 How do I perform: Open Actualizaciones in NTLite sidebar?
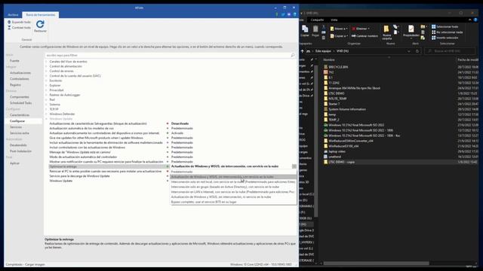point(20,73)
